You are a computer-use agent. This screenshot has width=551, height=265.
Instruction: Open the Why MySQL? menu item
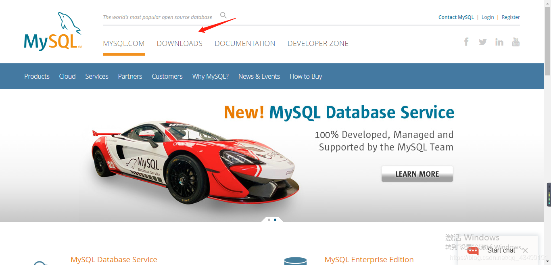211,76
